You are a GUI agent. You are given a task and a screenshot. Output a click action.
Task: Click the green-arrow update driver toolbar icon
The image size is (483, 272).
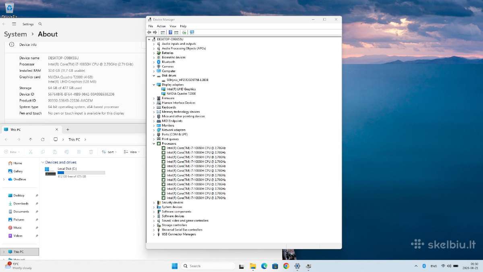point(184,32)
